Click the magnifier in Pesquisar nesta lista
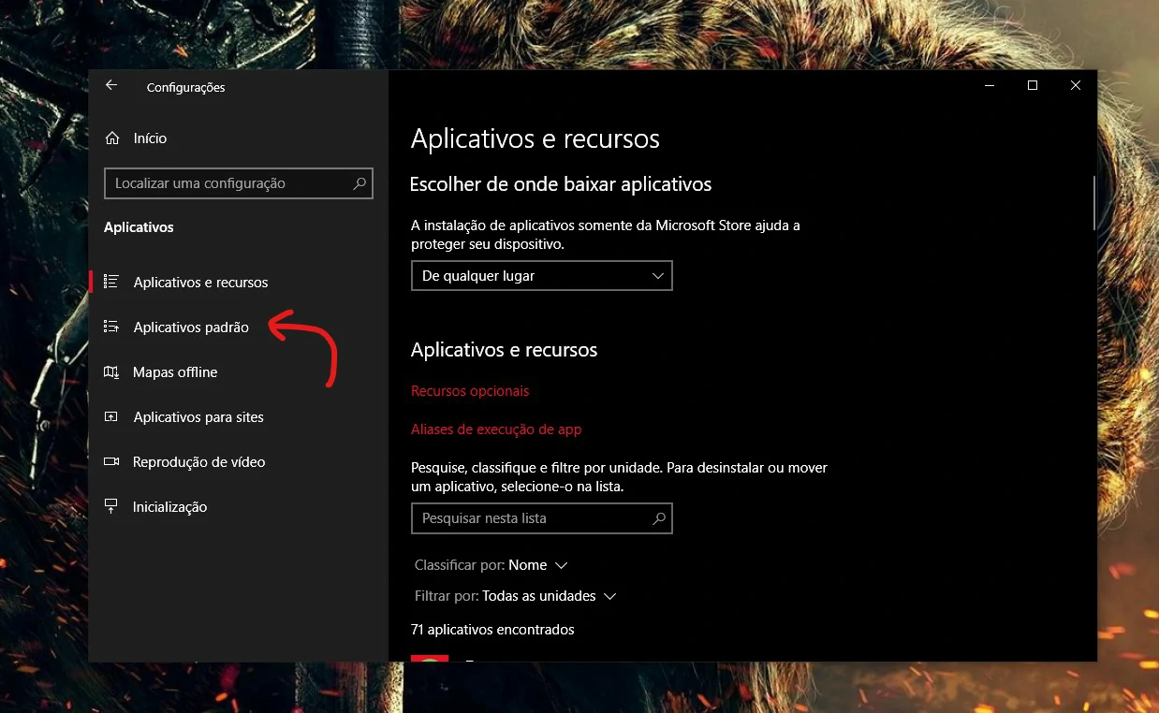The width and height of the screenshot is (1159, 713). [658, 518]
